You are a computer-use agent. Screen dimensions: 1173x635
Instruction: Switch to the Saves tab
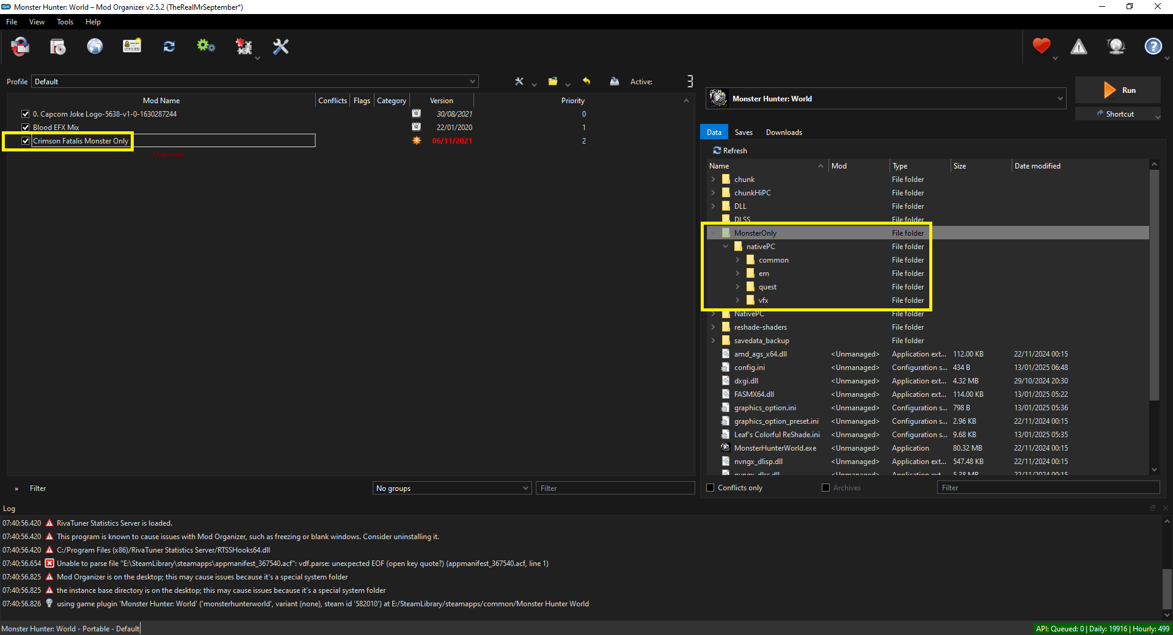tap(744, 132)
